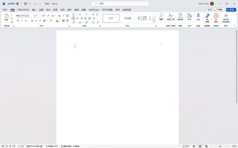Viewport: 238px width, 148px height.
Task: Click the enclosed character icon
Action: pyautogui.click(x=68, y=21)
